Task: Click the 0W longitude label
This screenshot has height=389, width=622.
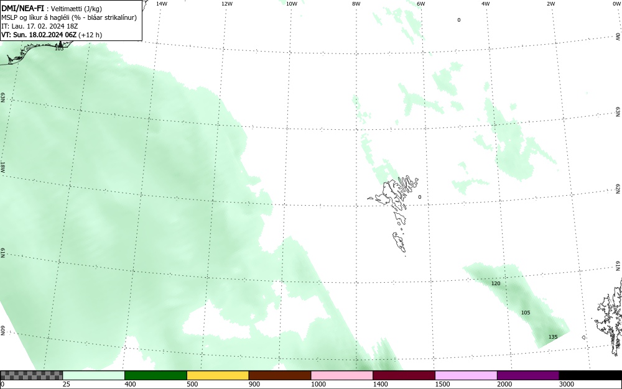Action: (x=616, y=4)
